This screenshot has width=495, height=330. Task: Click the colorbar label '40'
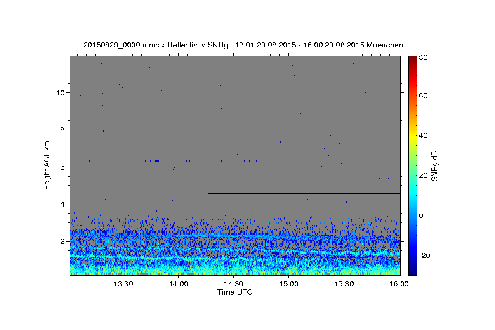coord(423,135)
